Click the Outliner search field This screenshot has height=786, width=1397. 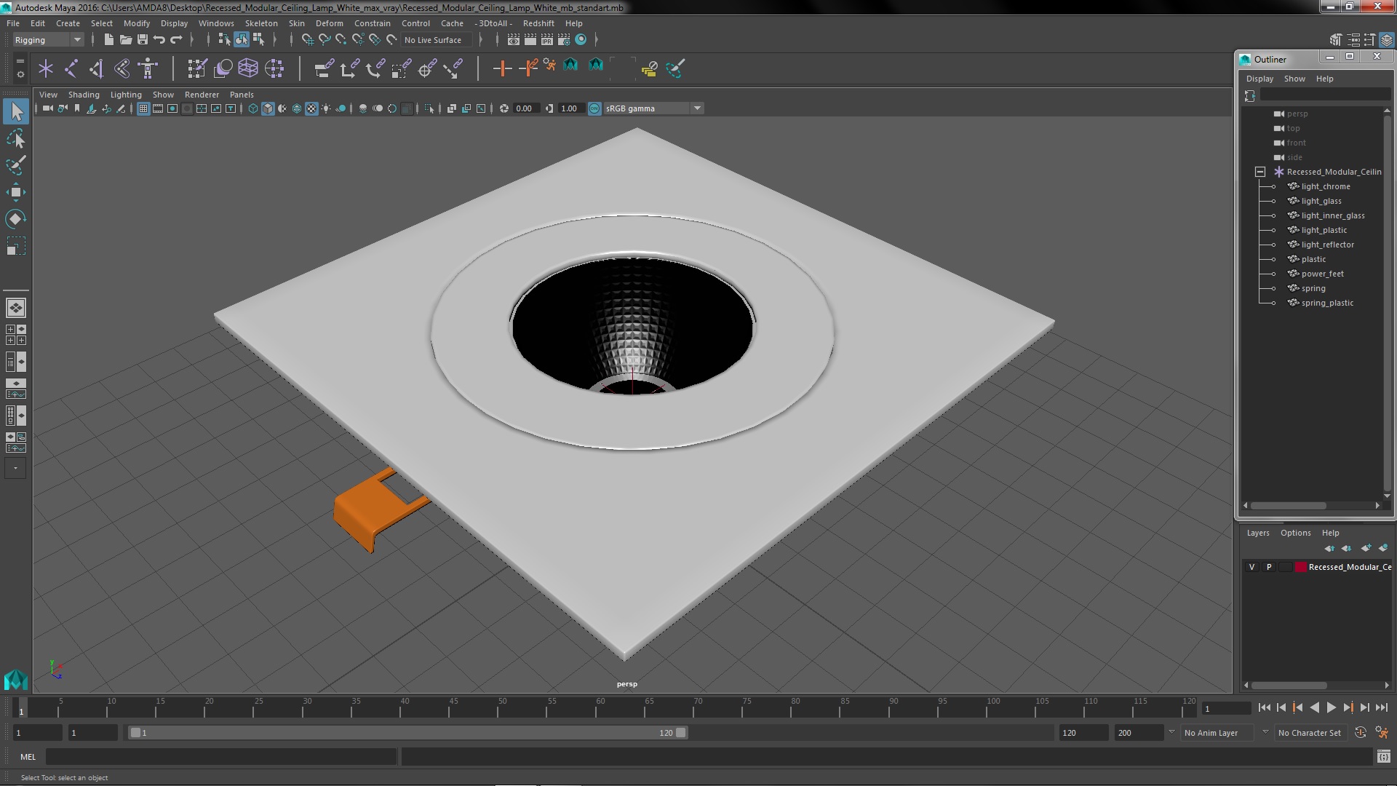1325,95
